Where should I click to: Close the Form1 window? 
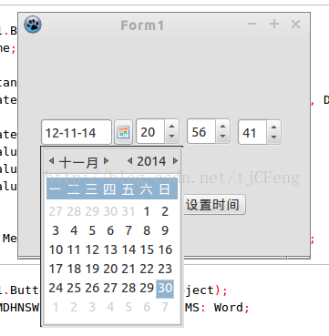coord(295,24)
